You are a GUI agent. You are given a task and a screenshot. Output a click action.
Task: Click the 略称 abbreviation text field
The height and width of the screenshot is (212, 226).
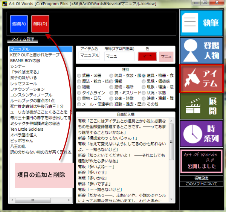pyautogui.click(x=119, y=56)
